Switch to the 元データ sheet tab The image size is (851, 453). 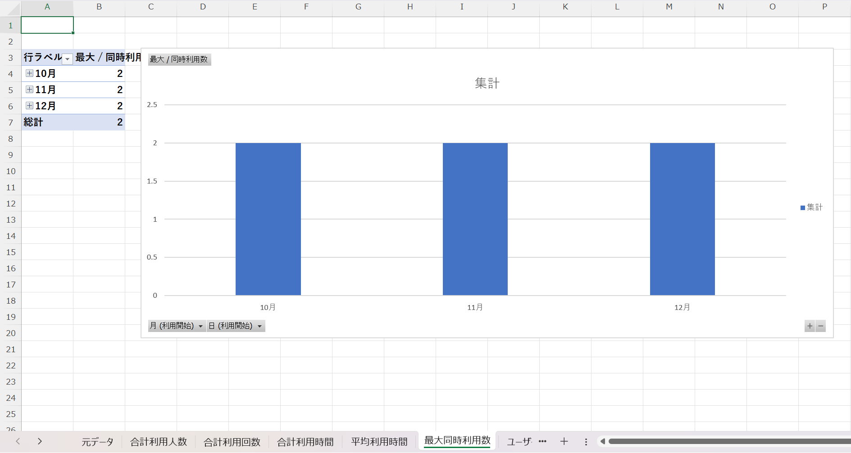[x=97, y=442]
